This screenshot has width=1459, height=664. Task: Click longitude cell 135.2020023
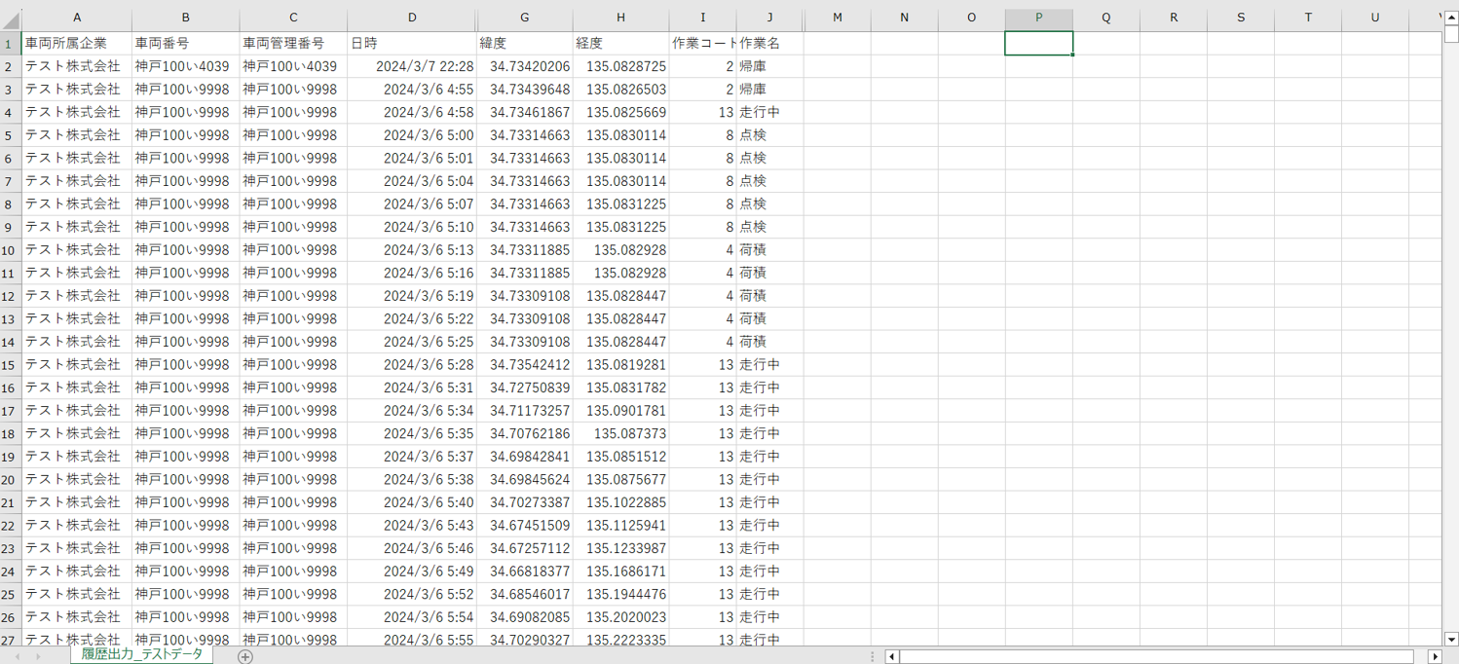[621, 617]
